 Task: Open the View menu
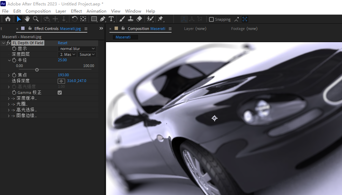coord(116,11)
